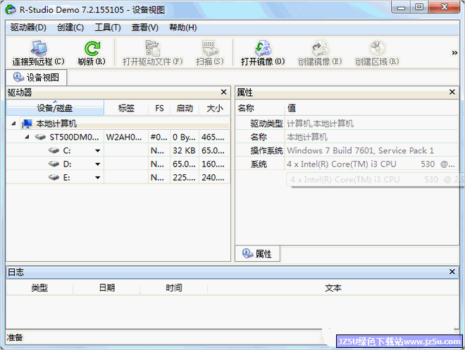The image size is (465, 350).
Task: Show more toolbar items via » chevron
Action: point(454,53)
